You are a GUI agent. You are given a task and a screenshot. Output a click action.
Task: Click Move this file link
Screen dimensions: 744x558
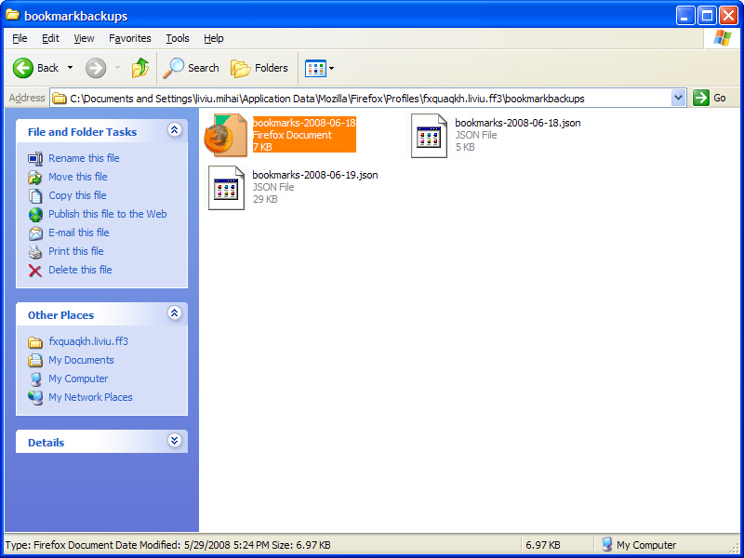pos(78,177)
